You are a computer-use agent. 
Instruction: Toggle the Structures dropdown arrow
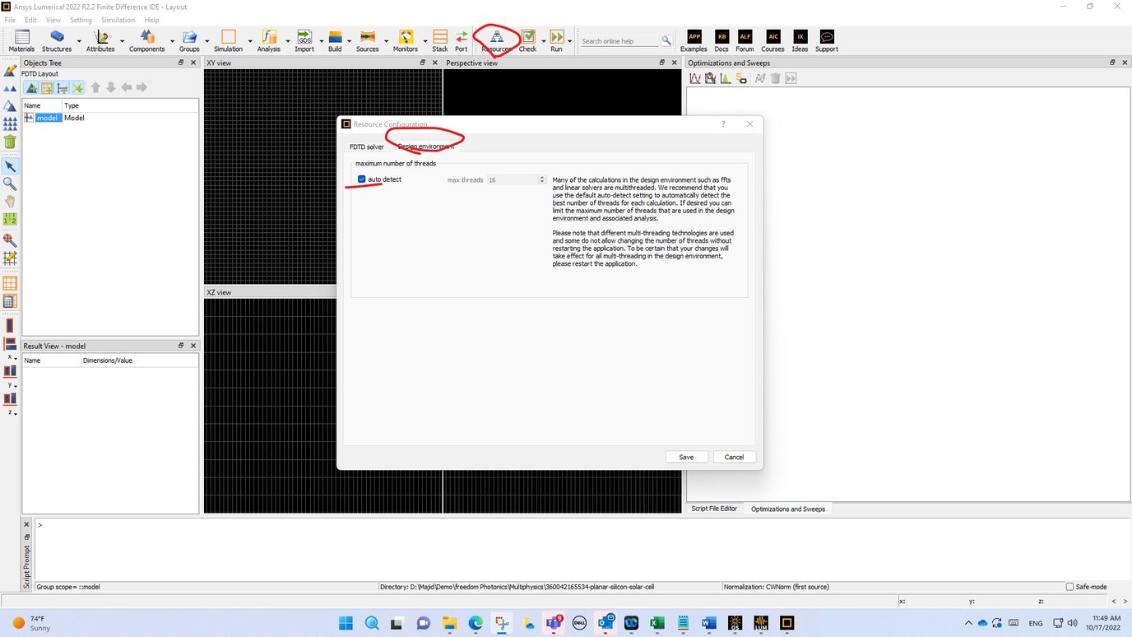(x=80, y=43)
